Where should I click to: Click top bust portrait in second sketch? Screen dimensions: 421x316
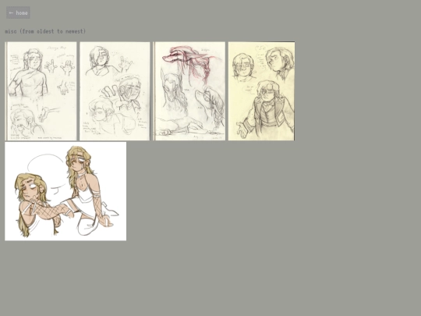pos(101,61)
